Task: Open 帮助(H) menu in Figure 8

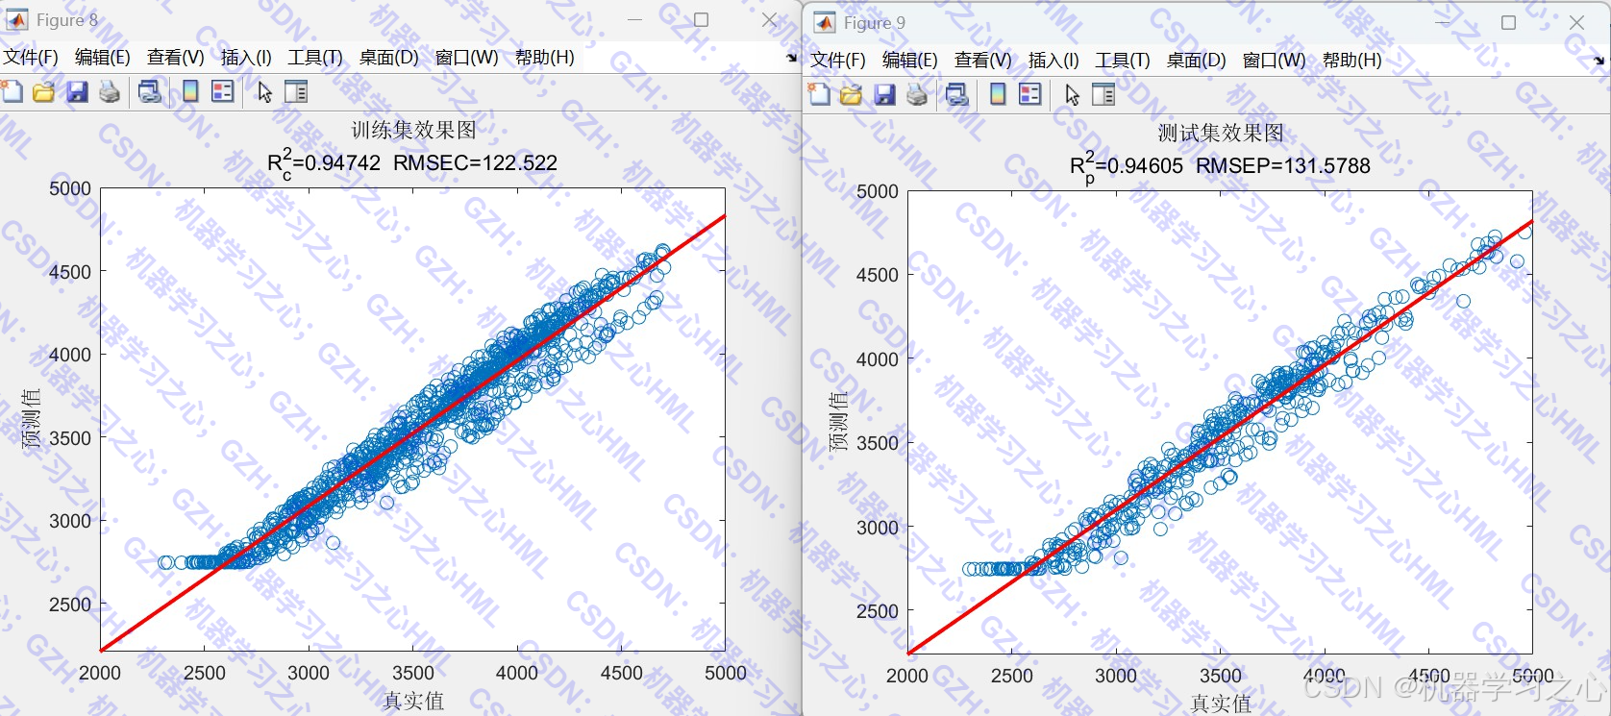Action: [544, 58]
